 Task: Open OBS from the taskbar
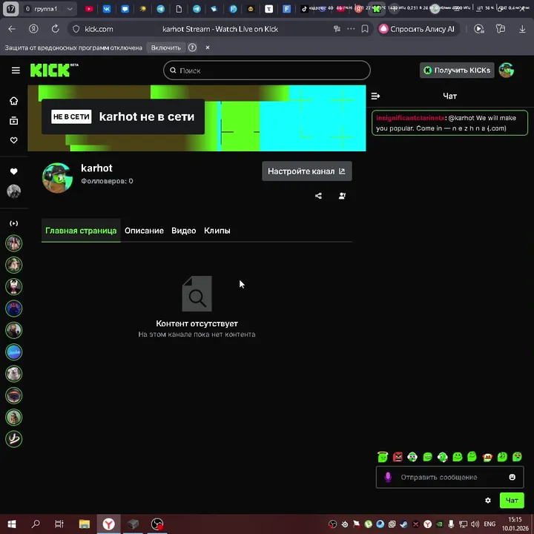pyautogui.click(x=157, y=524)
